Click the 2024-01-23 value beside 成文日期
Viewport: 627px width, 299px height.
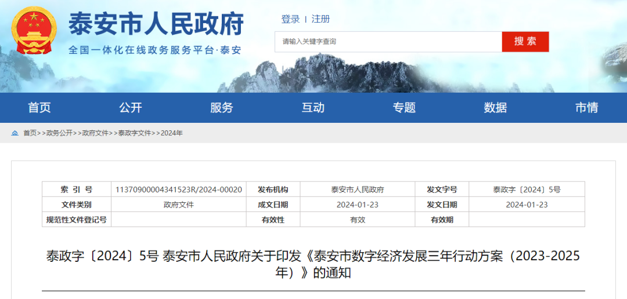[358, 205]
